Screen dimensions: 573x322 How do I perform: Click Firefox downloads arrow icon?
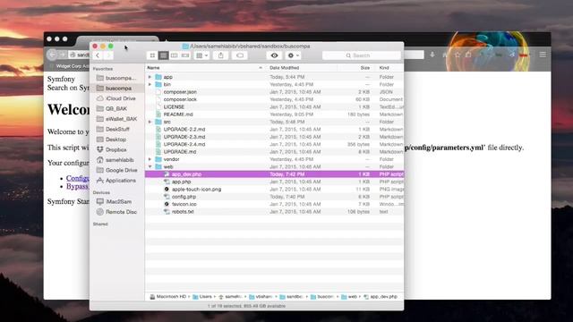432,55
